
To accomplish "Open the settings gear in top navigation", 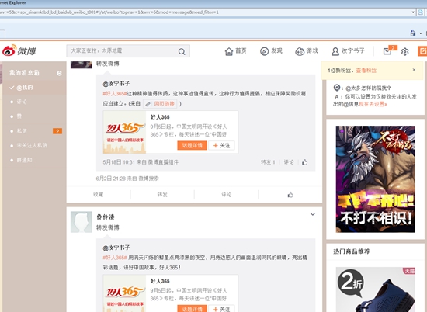I will (404, 51).
